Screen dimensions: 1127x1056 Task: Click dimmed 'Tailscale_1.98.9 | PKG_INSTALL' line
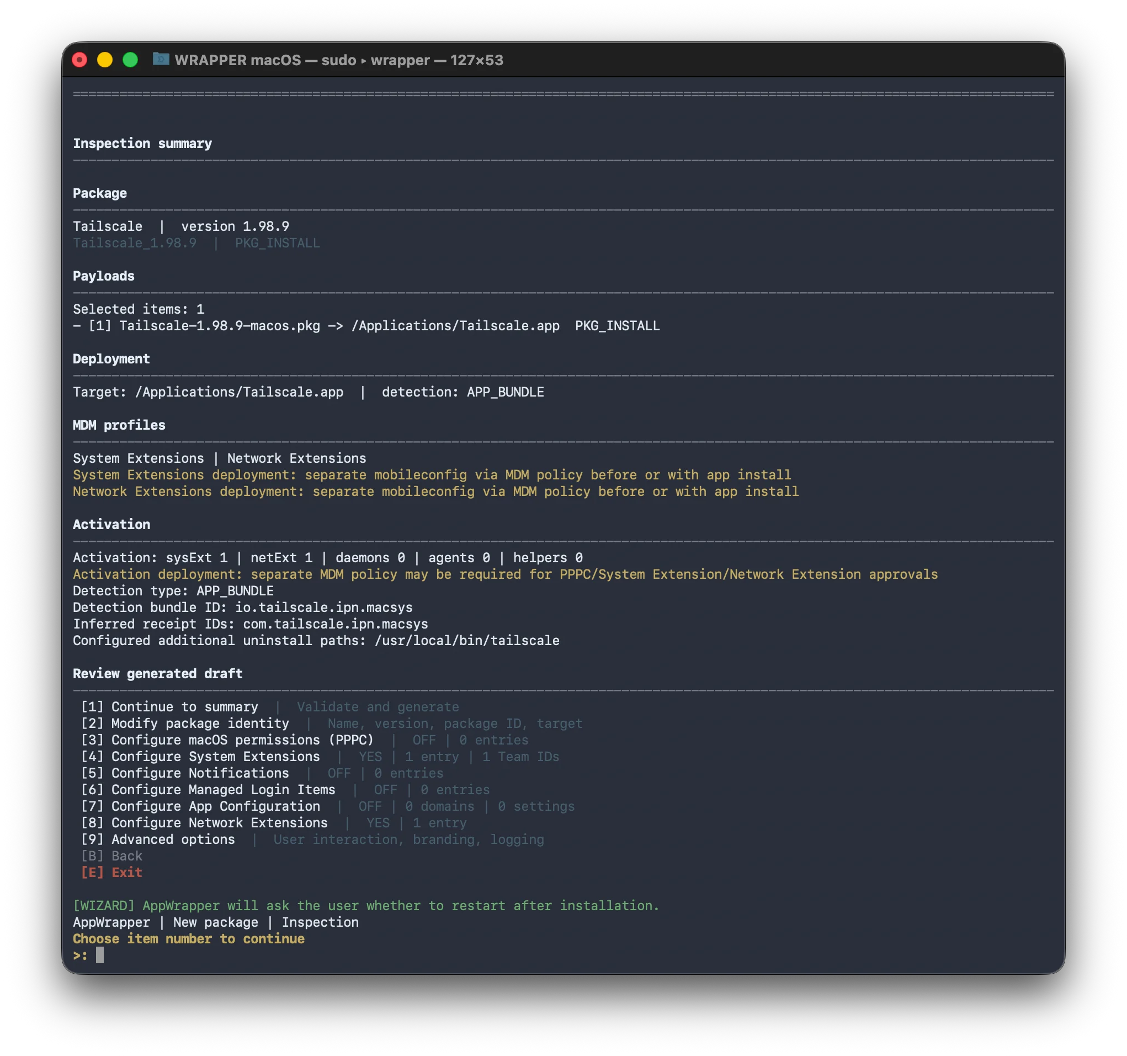click(196, 243)
